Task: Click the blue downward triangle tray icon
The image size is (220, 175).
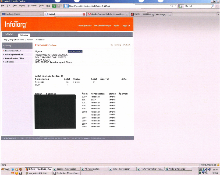Action: tap(203, 173)
